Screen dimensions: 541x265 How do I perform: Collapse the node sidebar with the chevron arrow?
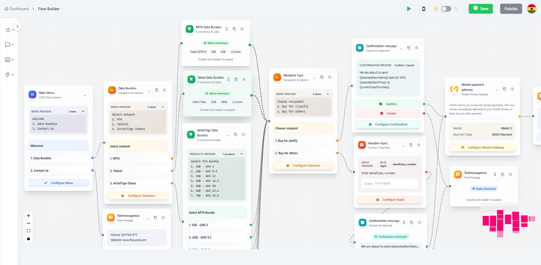tap(17, 26)
